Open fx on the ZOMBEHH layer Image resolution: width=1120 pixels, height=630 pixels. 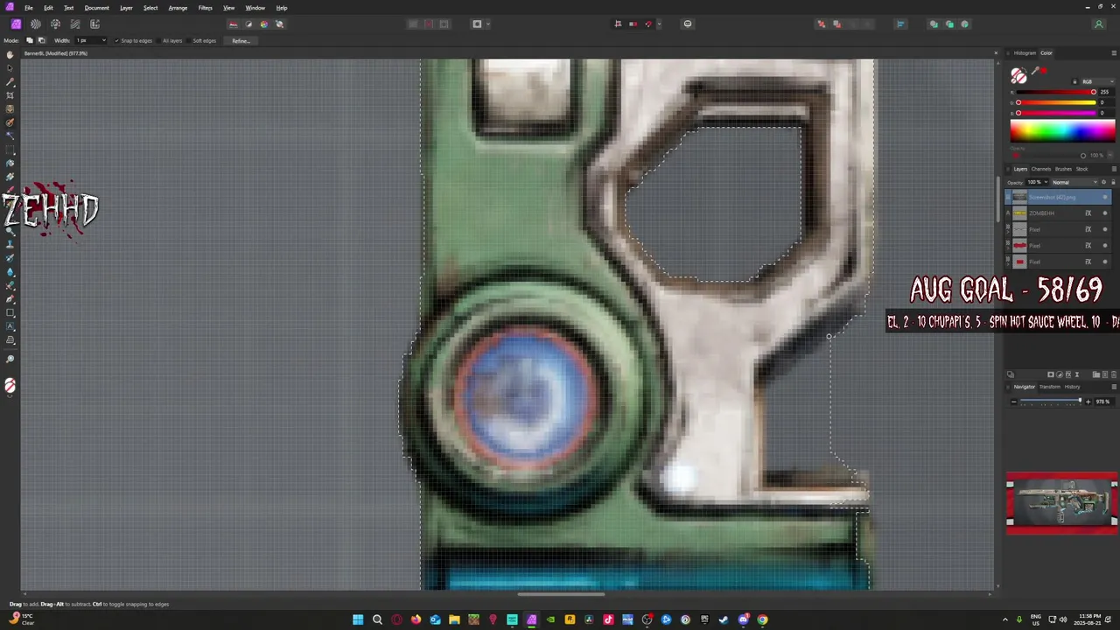tap(1088, 213)
